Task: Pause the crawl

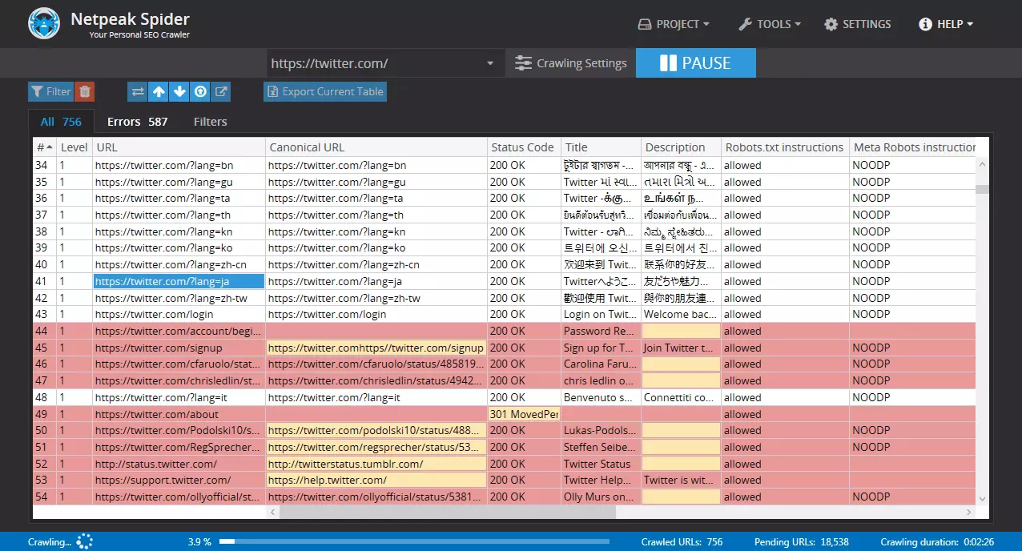Action: tap(695, 63)
